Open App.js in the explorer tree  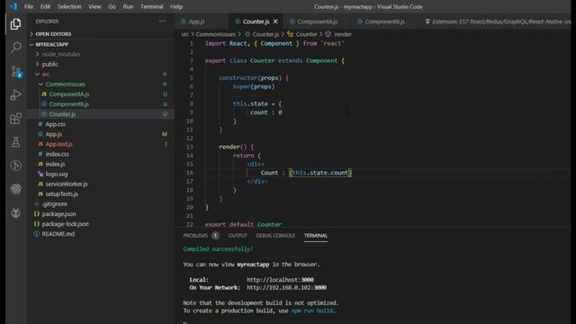100,134
